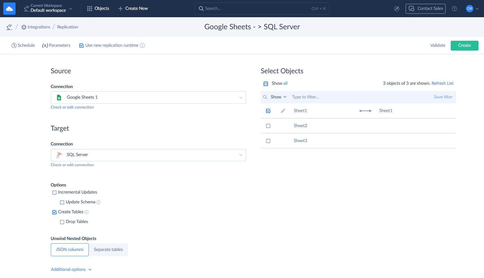
Task: Click the info icon next to Update Schema
Action: coord(98,202)
